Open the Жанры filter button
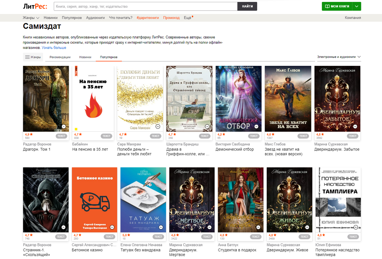382x259 pixels. (x=33, y=57)
